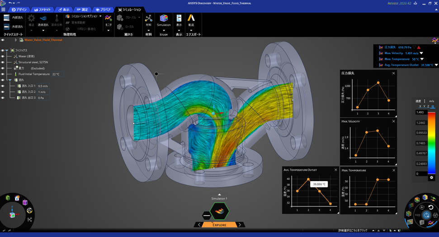
Task: Expand the Water_Valve_Fluid_Thermal tree node
Action: coord(16,40)
